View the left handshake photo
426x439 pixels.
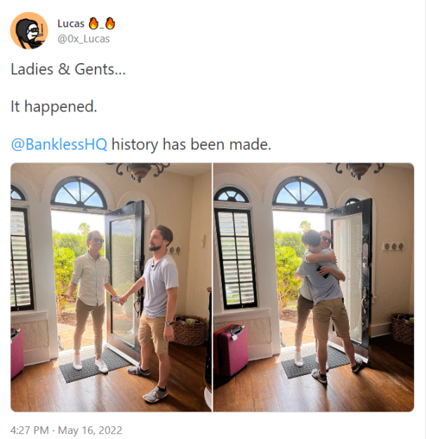112,287
